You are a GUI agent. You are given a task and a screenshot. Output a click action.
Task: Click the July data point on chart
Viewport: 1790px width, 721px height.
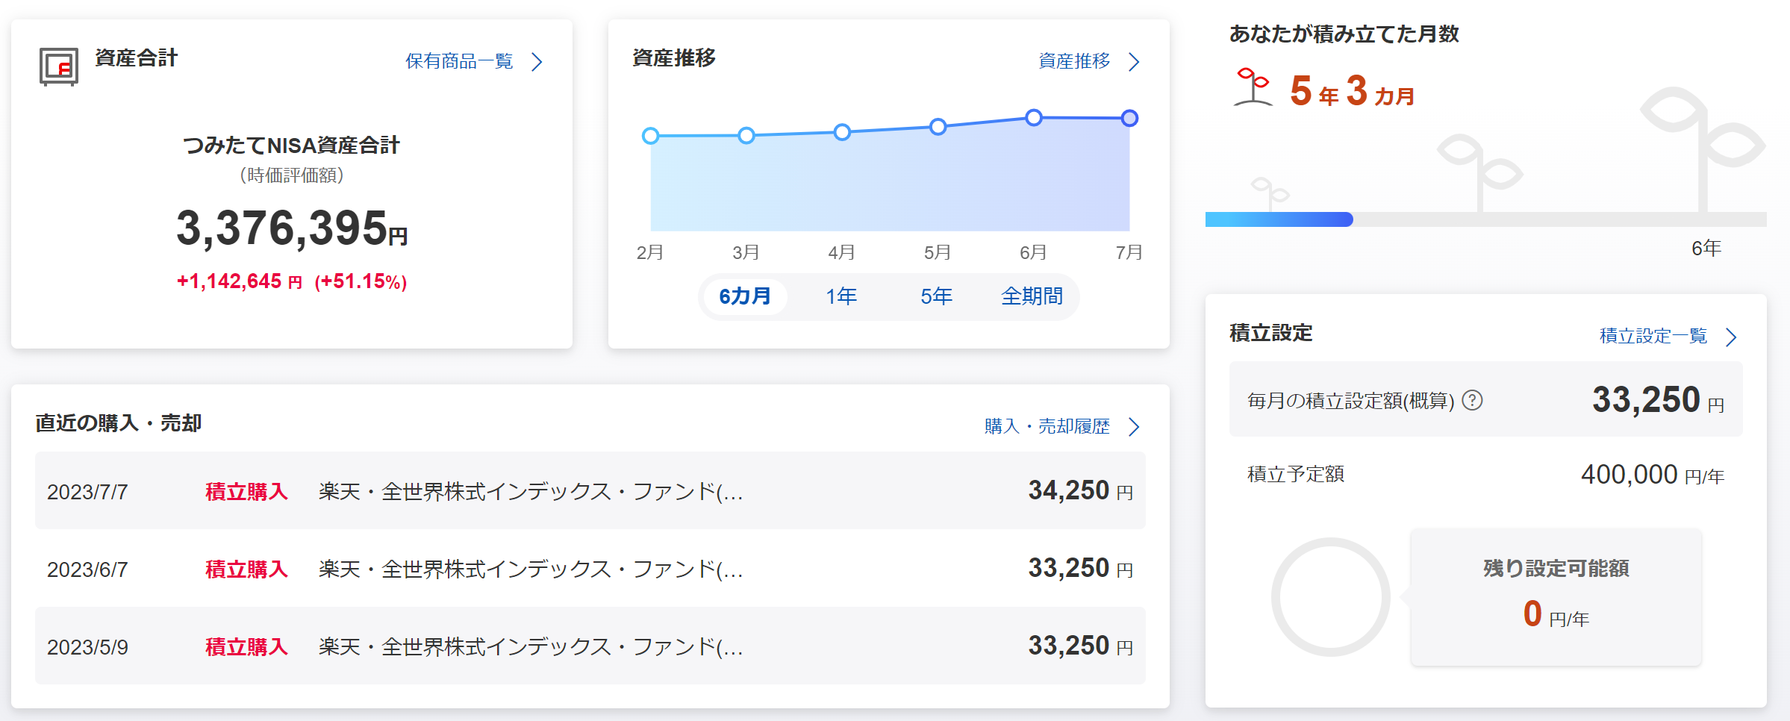[1129, 118]
